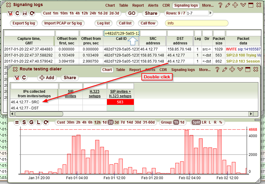Screen dimensions: 265x184
Task: Select the G icon in the chart toolbar
Action: (32, 122)
